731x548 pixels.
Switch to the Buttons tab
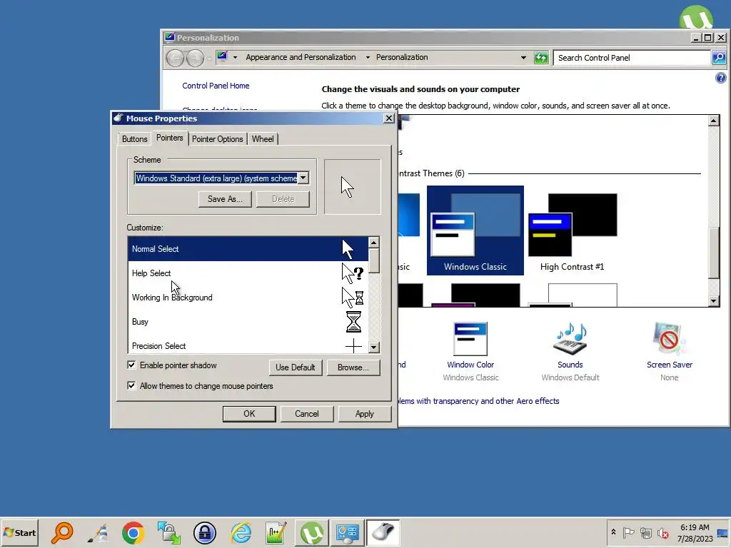[135, 139]
